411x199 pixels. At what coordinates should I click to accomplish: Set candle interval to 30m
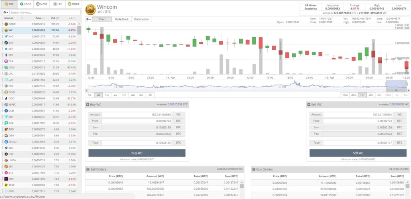pyautogui.click(x=354, y=95)
